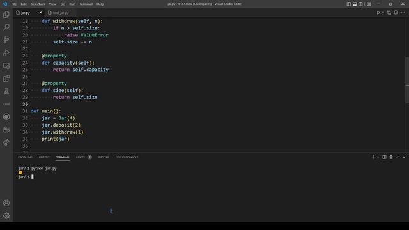
Task: Open the Live Share view in activity bar
Action: (6, 142)
